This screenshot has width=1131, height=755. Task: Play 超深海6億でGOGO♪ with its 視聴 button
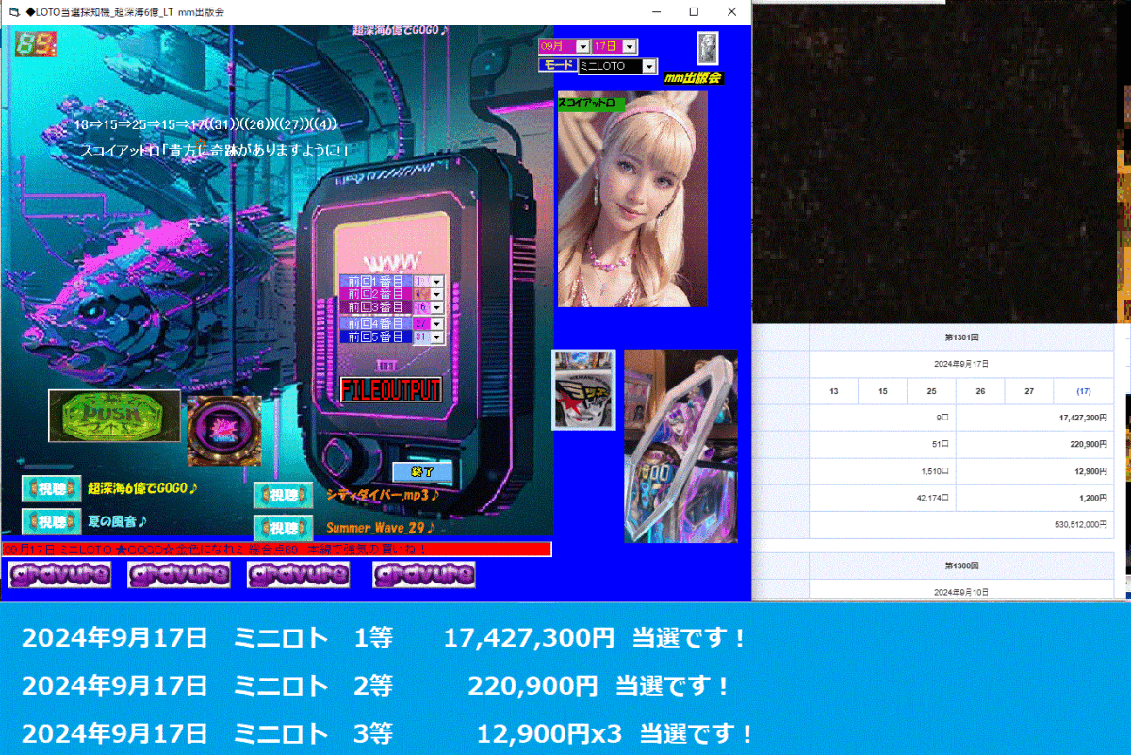point(52,488)
